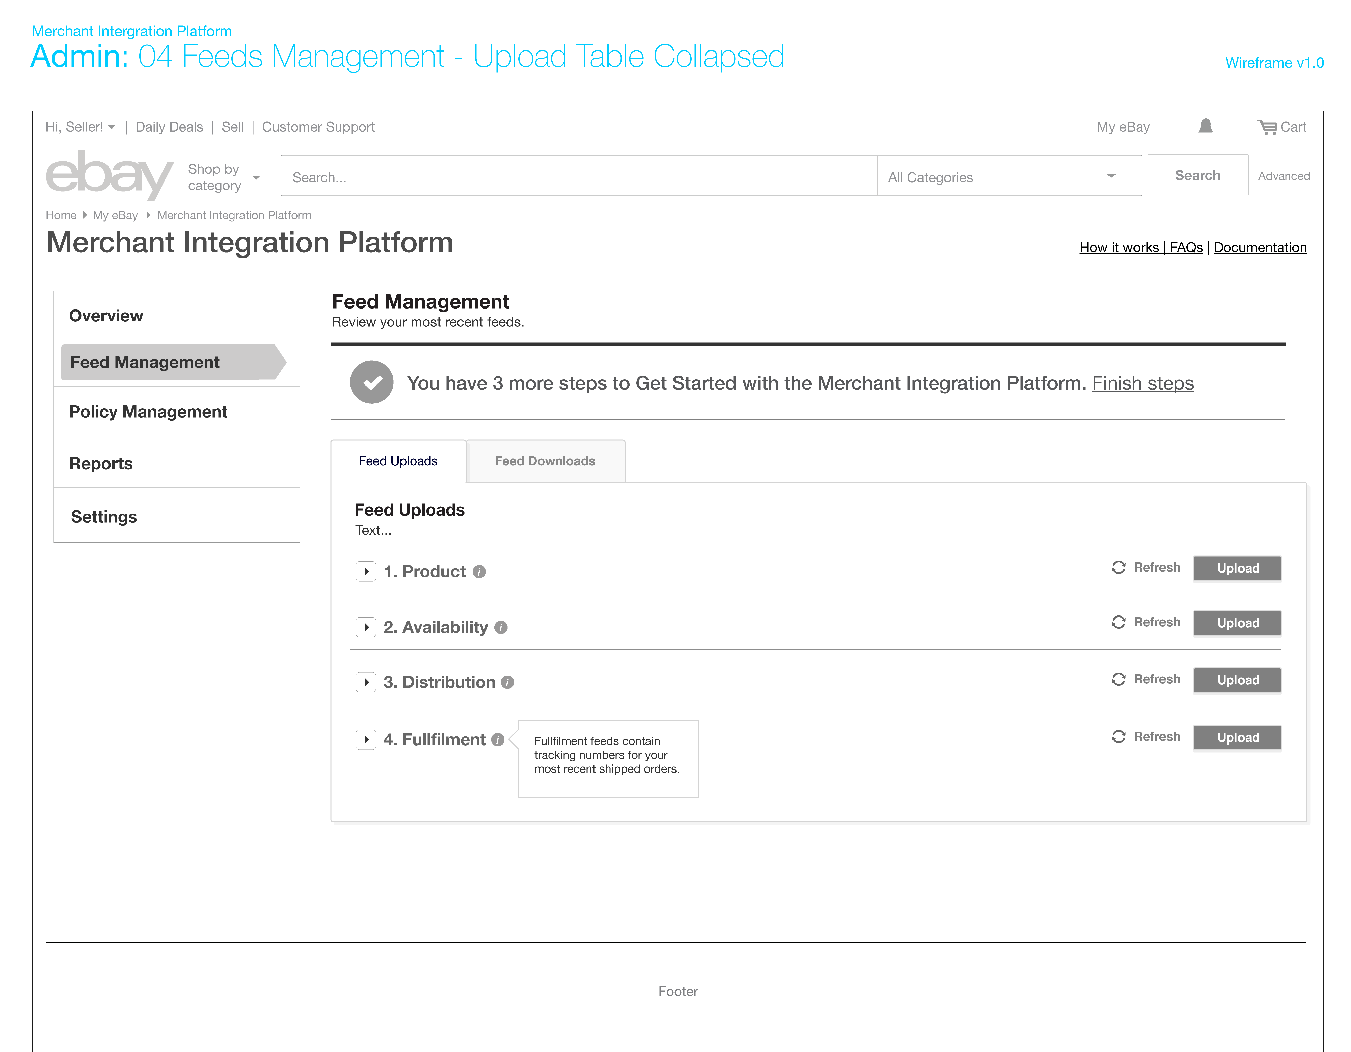Open Overview in the sidebar
The height and width of the screenshot is (1052, 1351).
(x=177, y=316)
